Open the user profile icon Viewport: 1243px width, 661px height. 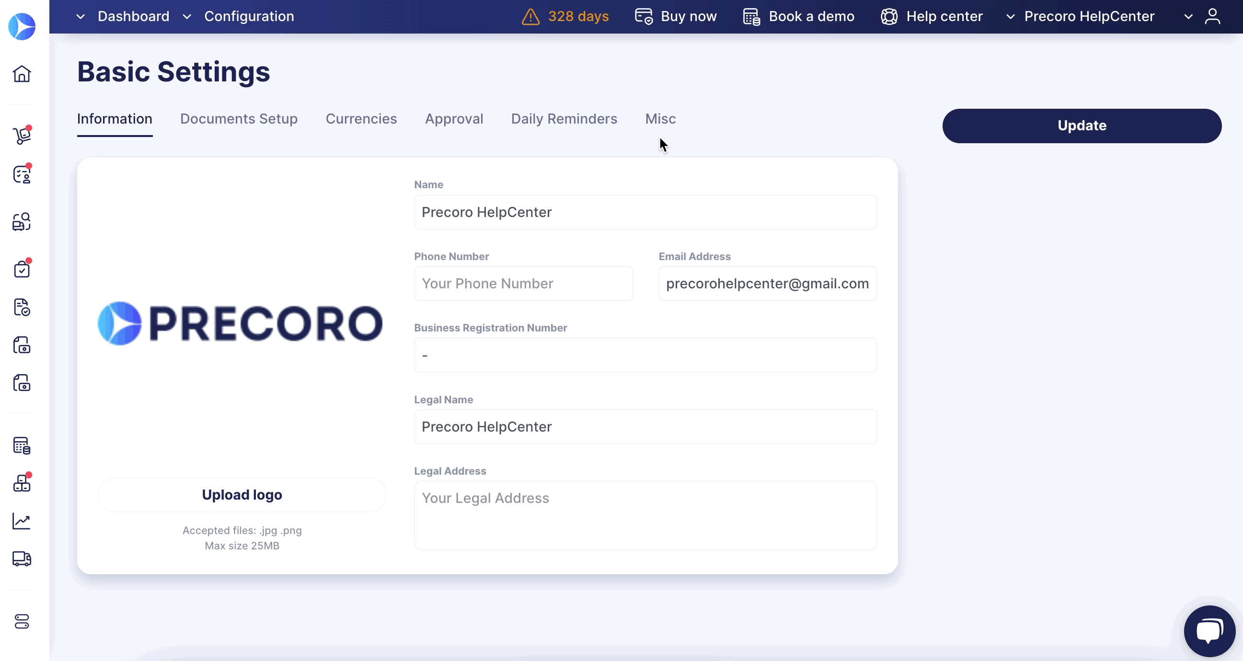[x=1213, y=16]
